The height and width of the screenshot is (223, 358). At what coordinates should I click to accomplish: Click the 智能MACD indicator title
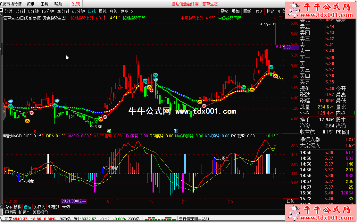click(12, 136)
